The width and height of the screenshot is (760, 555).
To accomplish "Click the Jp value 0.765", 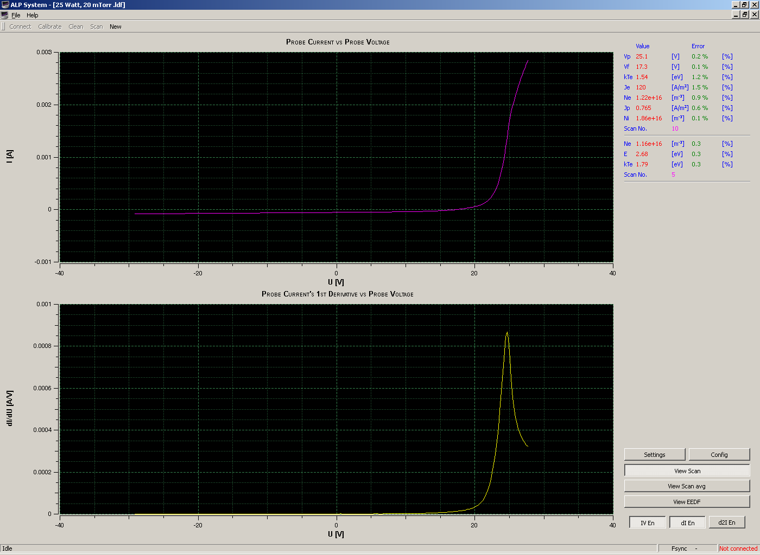I will [x=643, y=108].
